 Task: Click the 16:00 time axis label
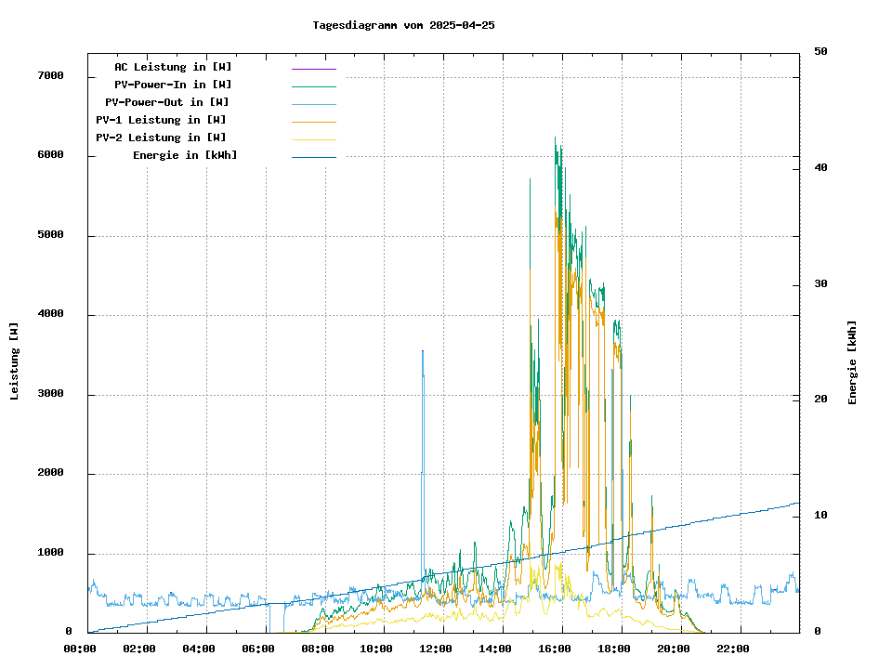click(555, 649)
